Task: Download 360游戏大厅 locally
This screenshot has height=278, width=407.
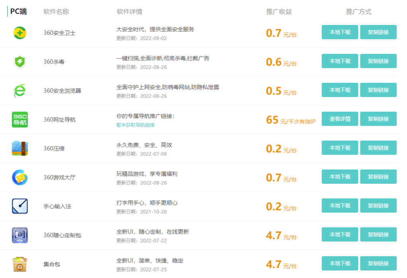Action: 340,177
